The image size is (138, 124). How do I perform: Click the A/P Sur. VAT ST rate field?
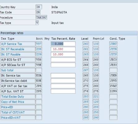coord(63,91)
